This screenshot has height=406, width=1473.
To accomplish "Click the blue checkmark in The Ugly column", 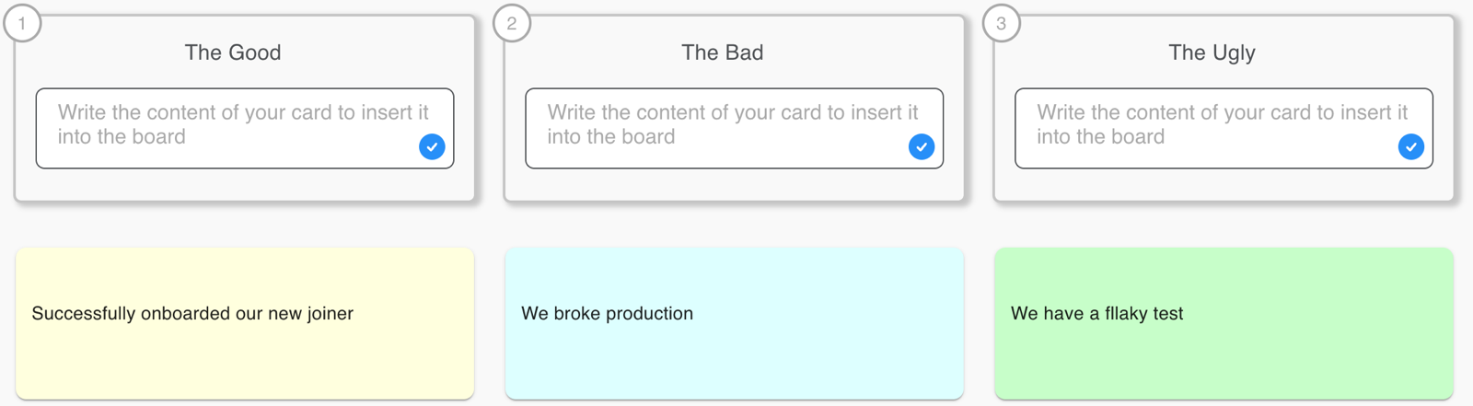I will click(x=1411, y=146).
